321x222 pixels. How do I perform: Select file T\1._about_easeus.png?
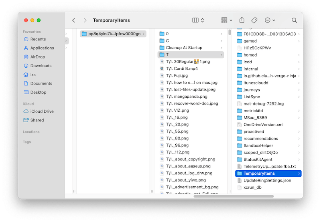click(191, 166)
